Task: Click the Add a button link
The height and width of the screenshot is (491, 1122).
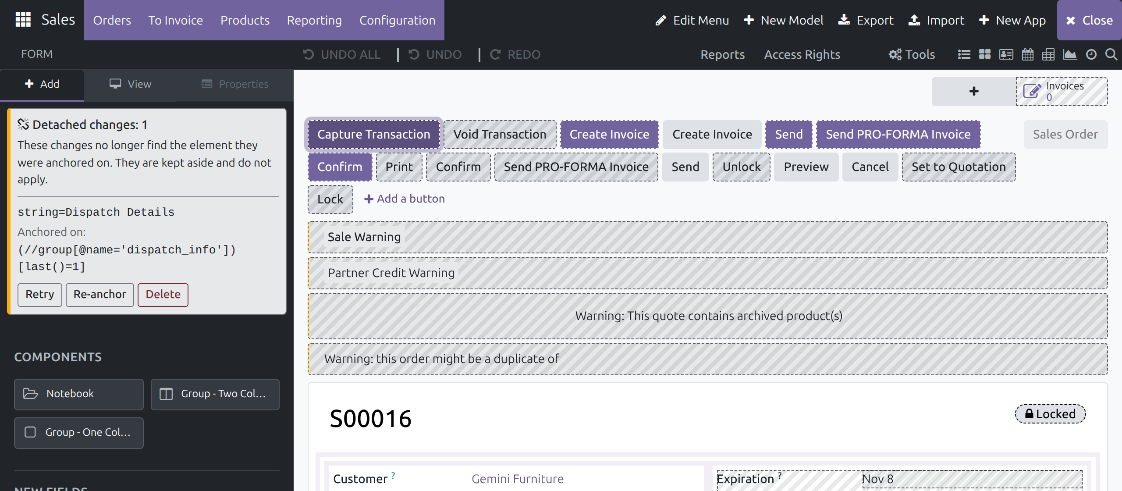Action: click(x=405, y=199)
